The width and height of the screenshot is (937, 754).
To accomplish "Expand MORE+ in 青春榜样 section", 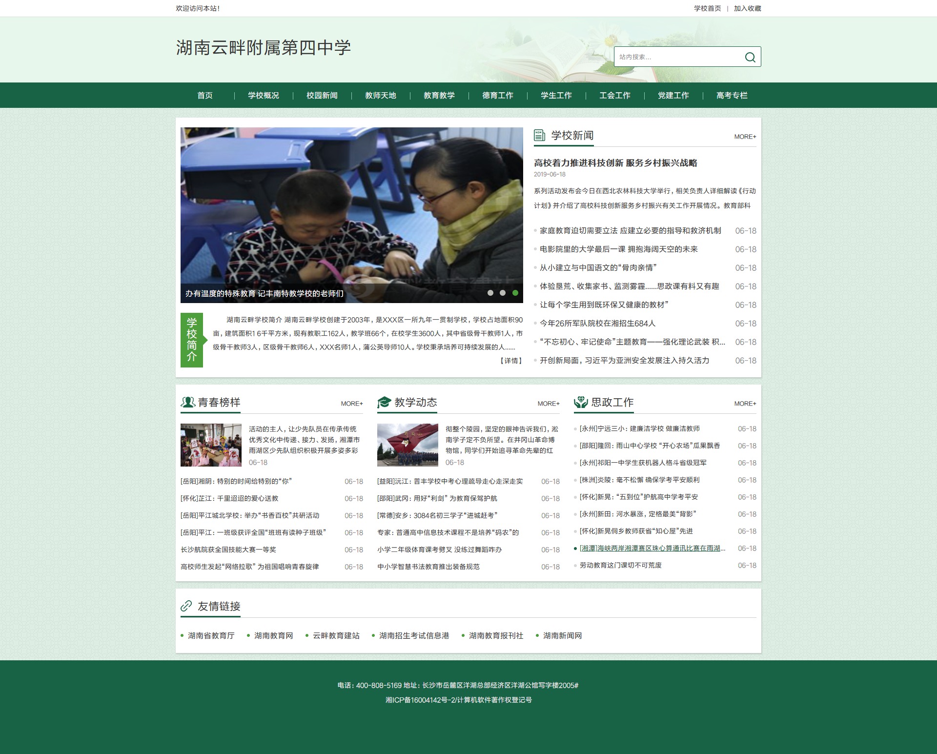I will click(x=352, y=404).
